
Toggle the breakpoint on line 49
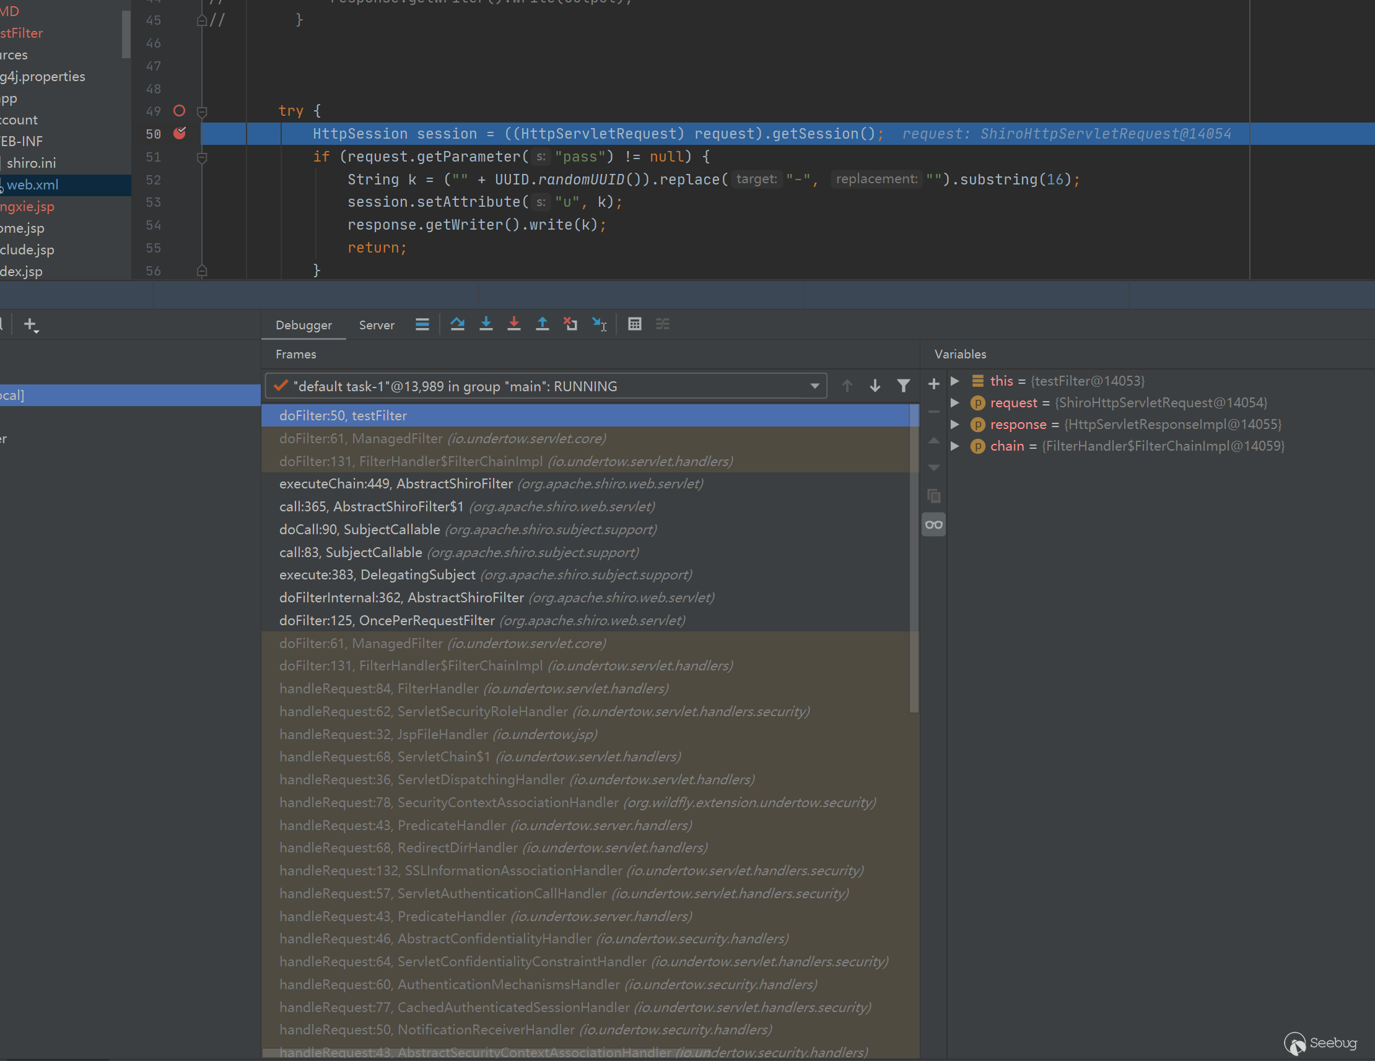(x=180, y=111)
